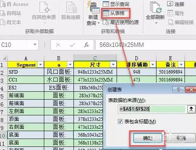This screenshot has height=150, width=196.
Task: Close the 创建表 dialog
Action: pyautogui.click(x=191, y=89)
